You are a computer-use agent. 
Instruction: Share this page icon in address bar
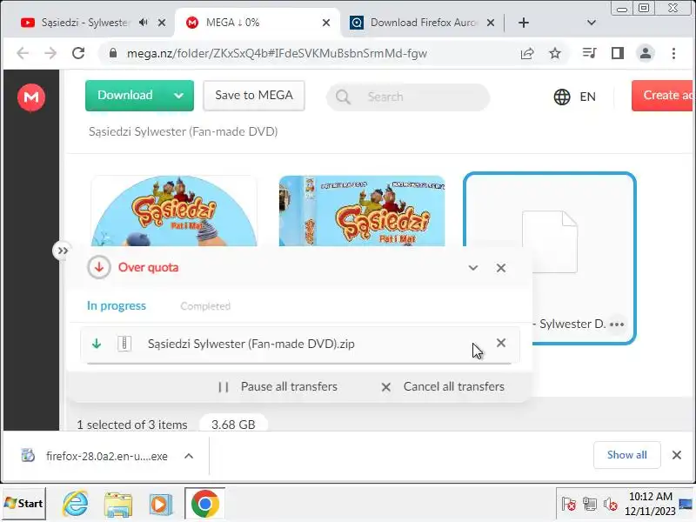tap(527, 54)
